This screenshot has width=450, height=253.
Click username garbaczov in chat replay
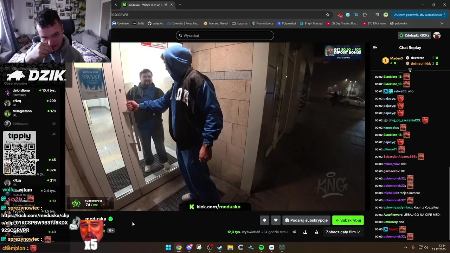coord(392,171)
